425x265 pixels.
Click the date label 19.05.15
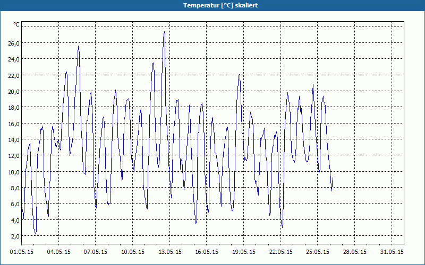click(x=244, y=252)
